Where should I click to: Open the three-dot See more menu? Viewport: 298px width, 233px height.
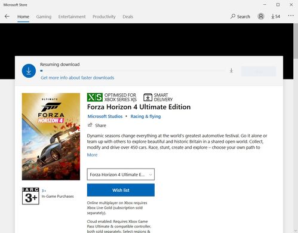(x=291, y=16)
